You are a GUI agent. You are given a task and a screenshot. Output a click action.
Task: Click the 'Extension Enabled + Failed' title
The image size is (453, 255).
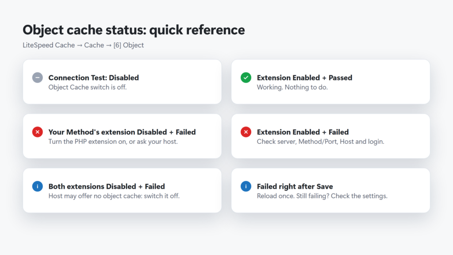click(303, 132)
